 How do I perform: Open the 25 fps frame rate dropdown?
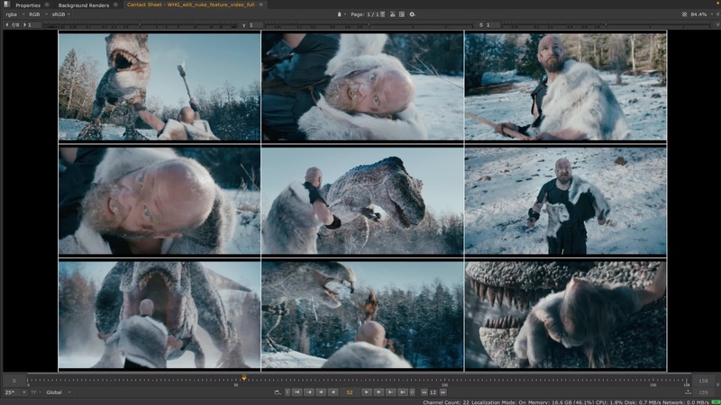point(12,392)
